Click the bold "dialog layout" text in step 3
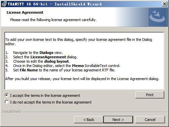This screenshot has width=169, height=127. [57, 61]
